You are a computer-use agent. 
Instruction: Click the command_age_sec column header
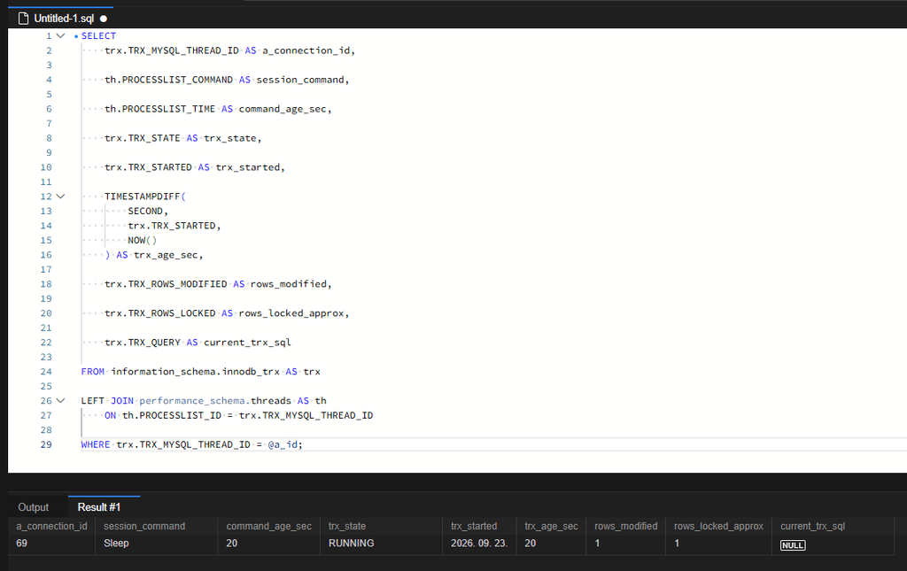click(x=269, y=526)
